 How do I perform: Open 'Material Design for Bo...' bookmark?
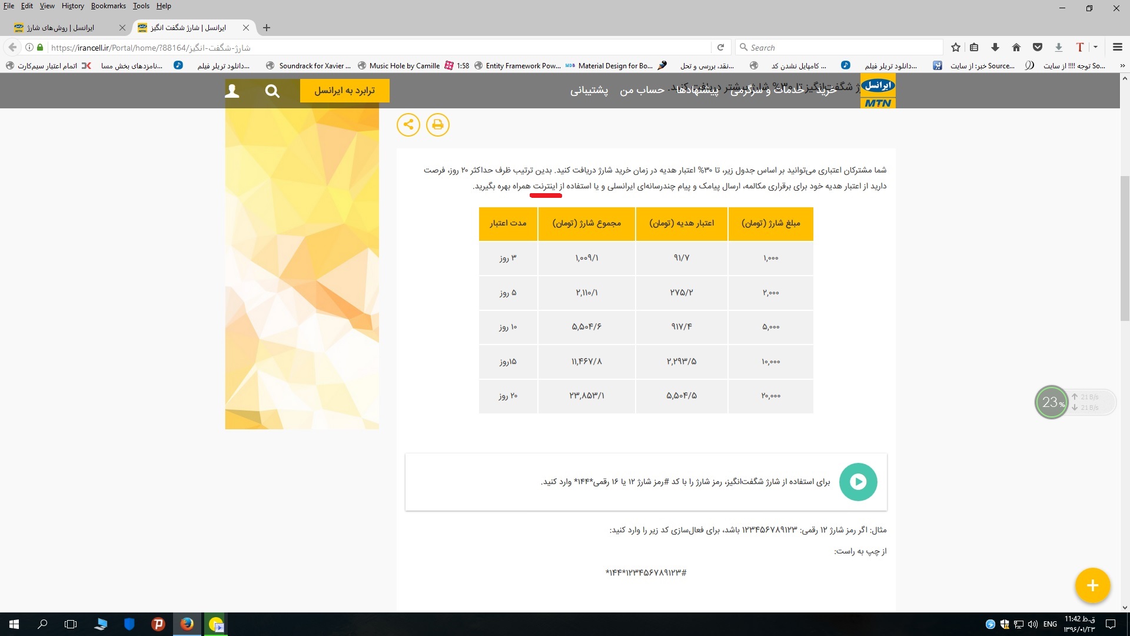[610, 66]
